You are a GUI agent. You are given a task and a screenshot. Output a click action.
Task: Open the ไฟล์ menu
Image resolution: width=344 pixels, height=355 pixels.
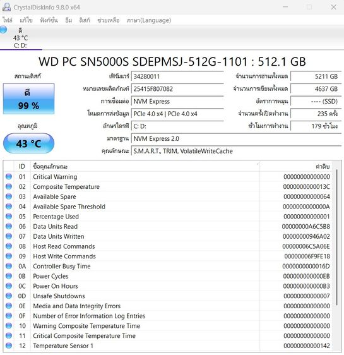click(x=8, y=20)
